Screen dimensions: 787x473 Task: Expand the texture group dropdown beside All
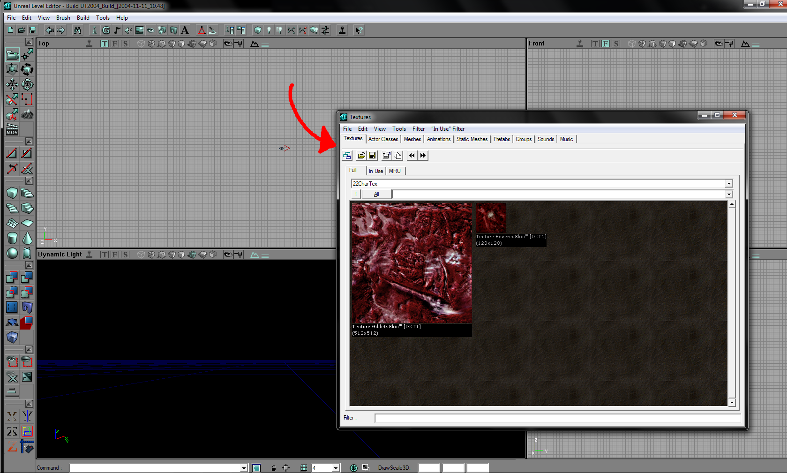(729, 194)
